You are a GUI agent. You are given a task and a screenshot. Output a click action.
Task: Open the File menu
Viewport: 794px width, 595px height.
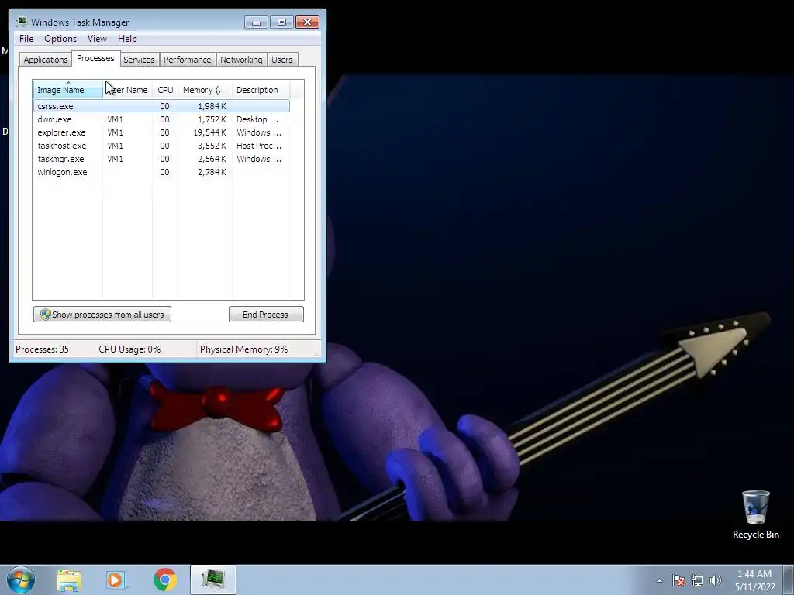click(x=26, y=39)
